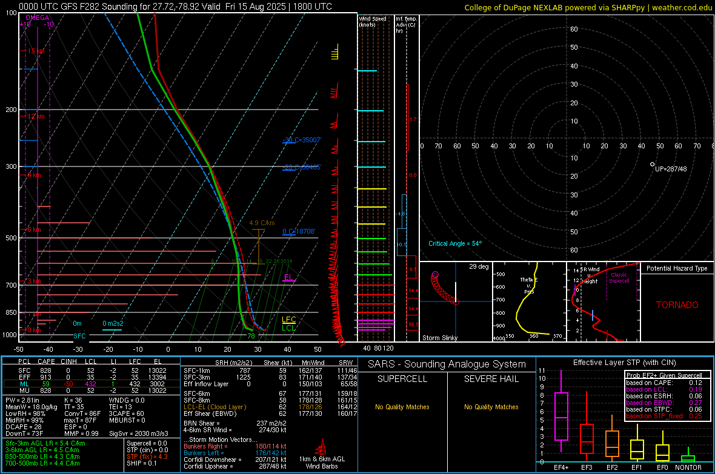The height and width of the screenshot is (474, 715).
Task: Click the Corfidi Upshear = 287/48 kt line
Action: [x=235, y=466]
